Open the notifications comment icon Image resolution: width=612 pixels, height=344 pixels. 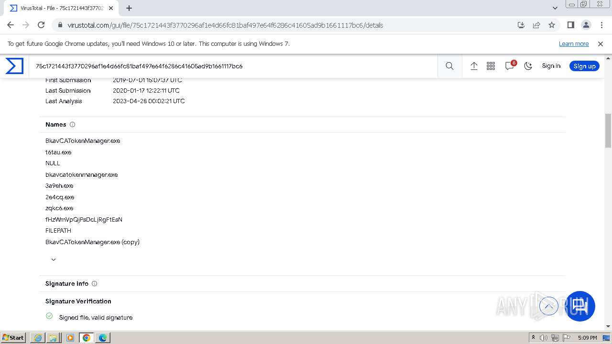(x=510, y=66)
